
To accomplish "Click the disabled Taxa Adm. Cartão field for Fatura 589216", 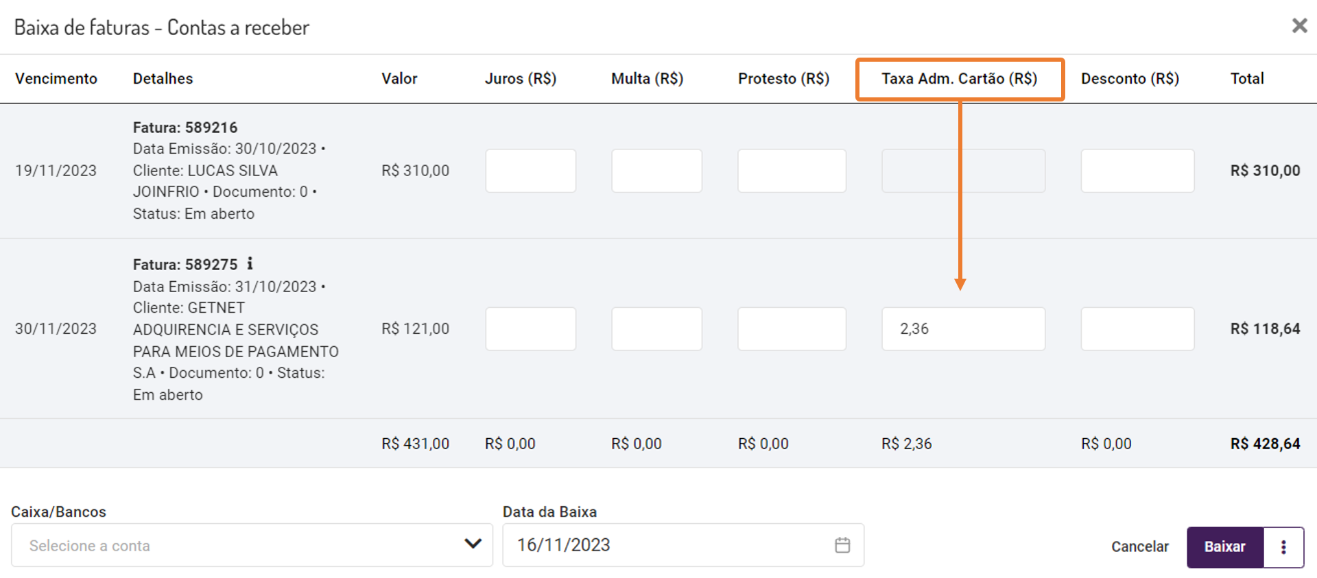I will coord(963,171).
